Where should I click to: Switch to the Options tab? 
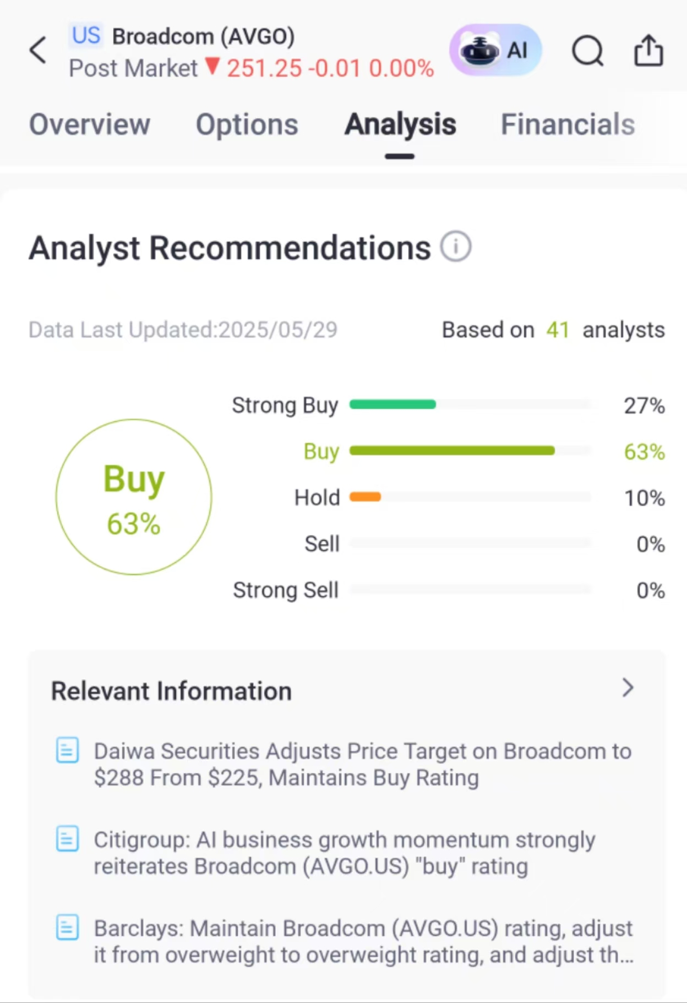coord(247,124)
